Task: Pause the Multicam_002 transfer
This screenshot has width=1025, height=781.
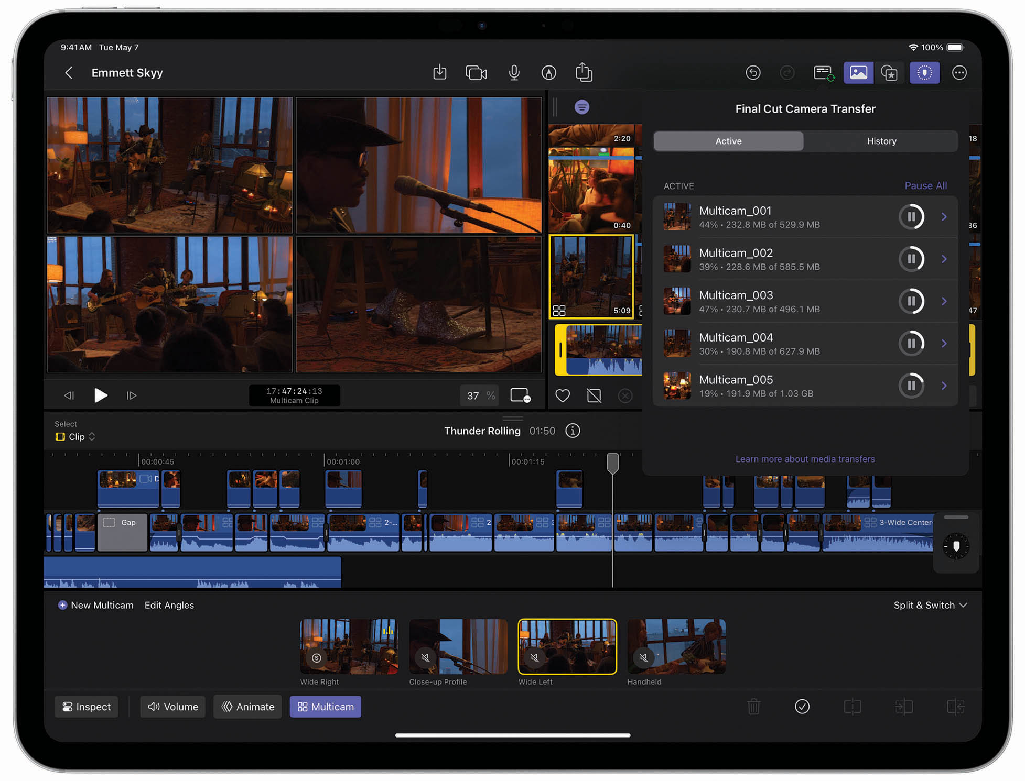Action: (x=911, y=259)
